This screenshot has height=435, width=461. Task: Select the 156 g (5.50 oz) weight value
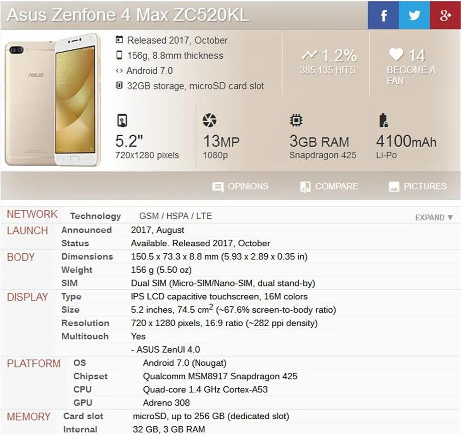[x=161, y=270]
